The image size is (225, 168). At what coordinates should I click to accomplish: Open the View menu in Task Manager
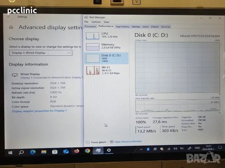point(106,22)
